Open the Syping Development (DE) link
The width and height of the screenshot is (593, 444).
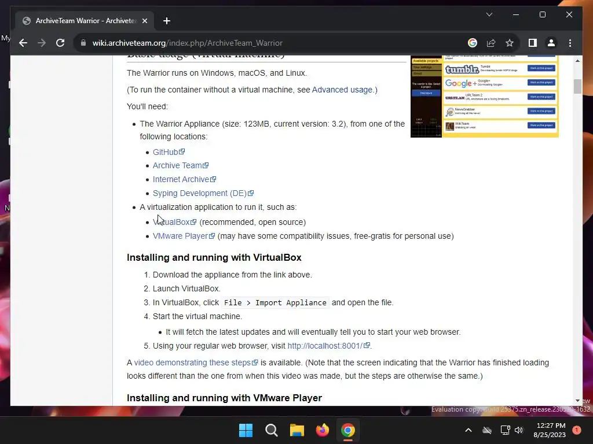203,193
